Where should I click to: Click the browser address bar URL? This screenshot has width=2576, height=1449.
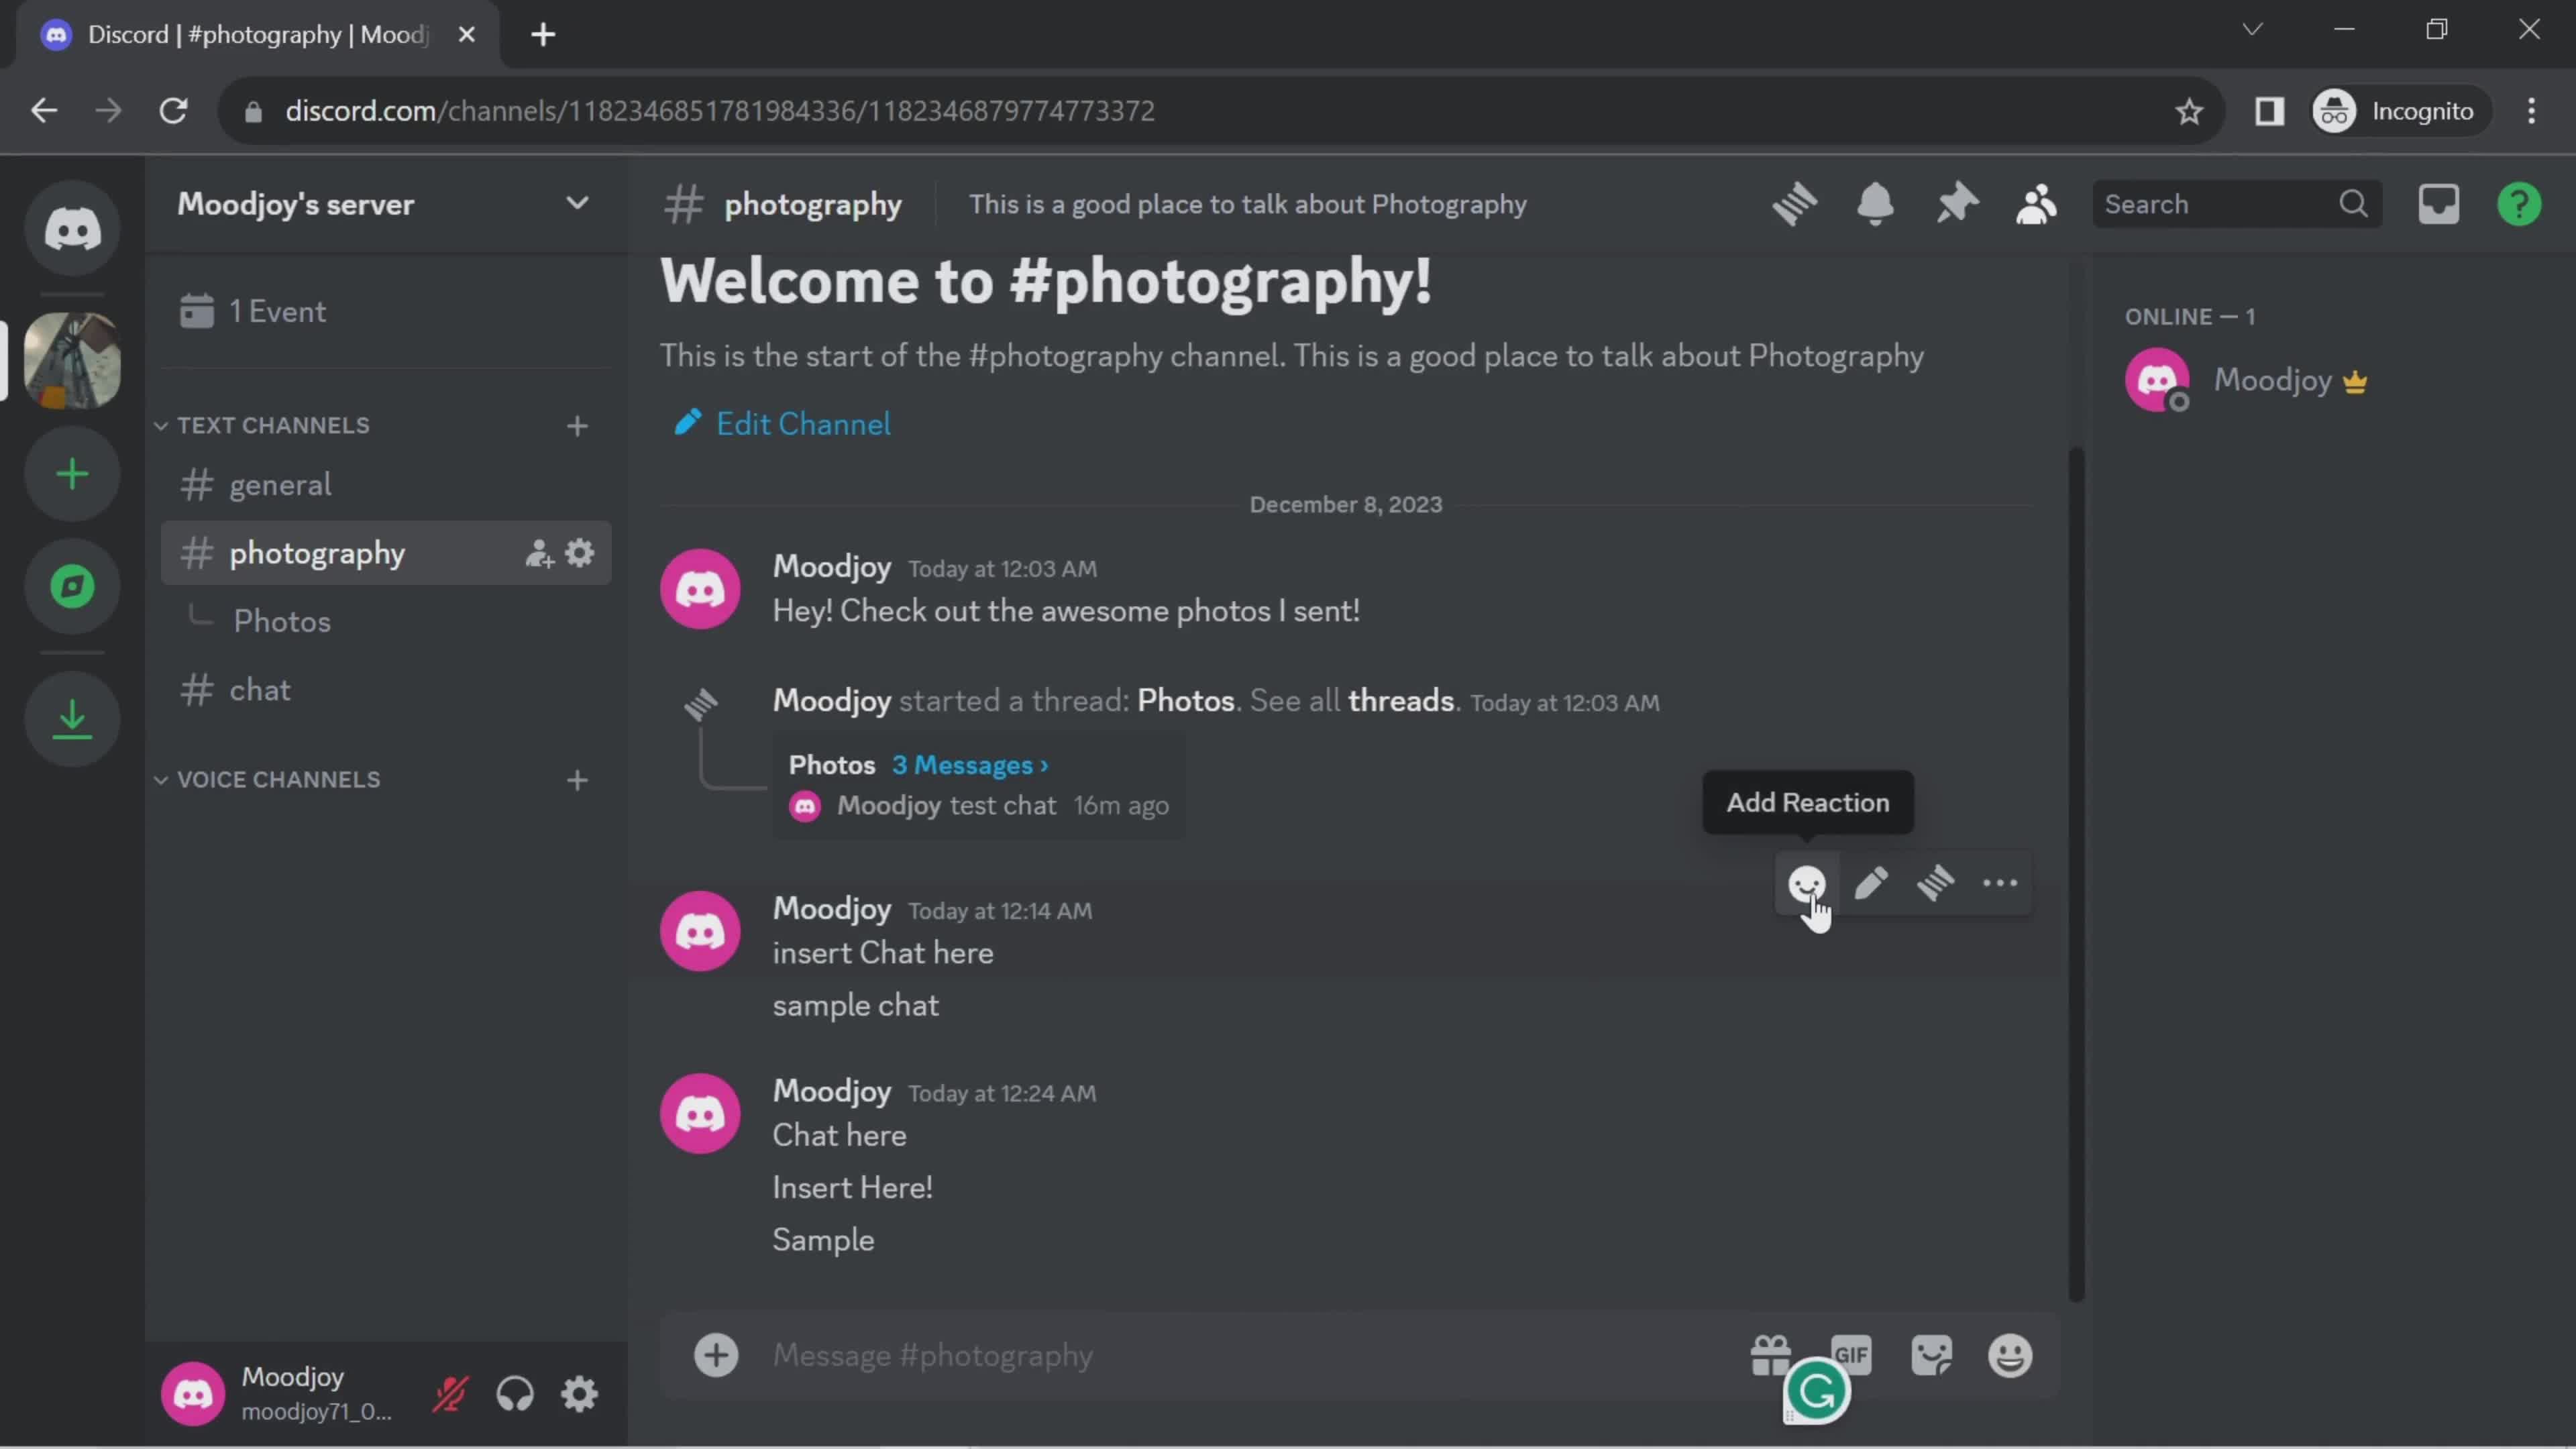click(720, 110)
